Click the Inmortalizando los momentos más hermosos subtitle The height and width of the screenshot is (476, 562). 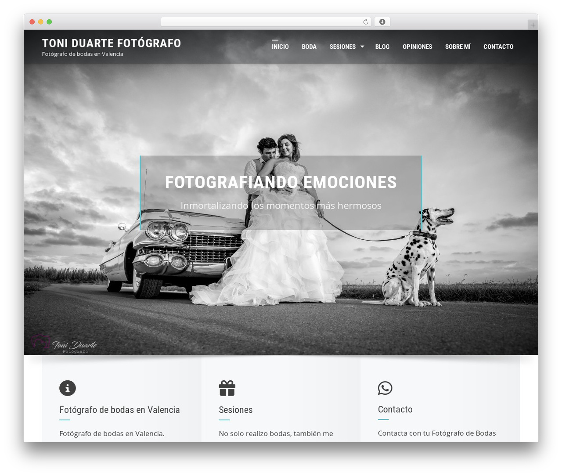[281, 206]
